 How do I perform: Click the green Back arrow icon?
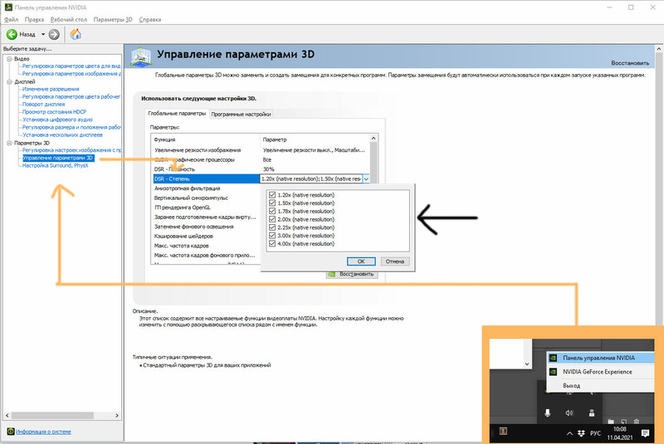click(x=12, y=34)
